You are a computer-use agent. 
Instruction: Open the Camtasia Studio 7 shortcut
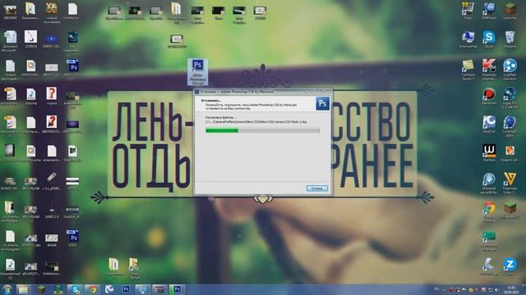coord(468,70)
